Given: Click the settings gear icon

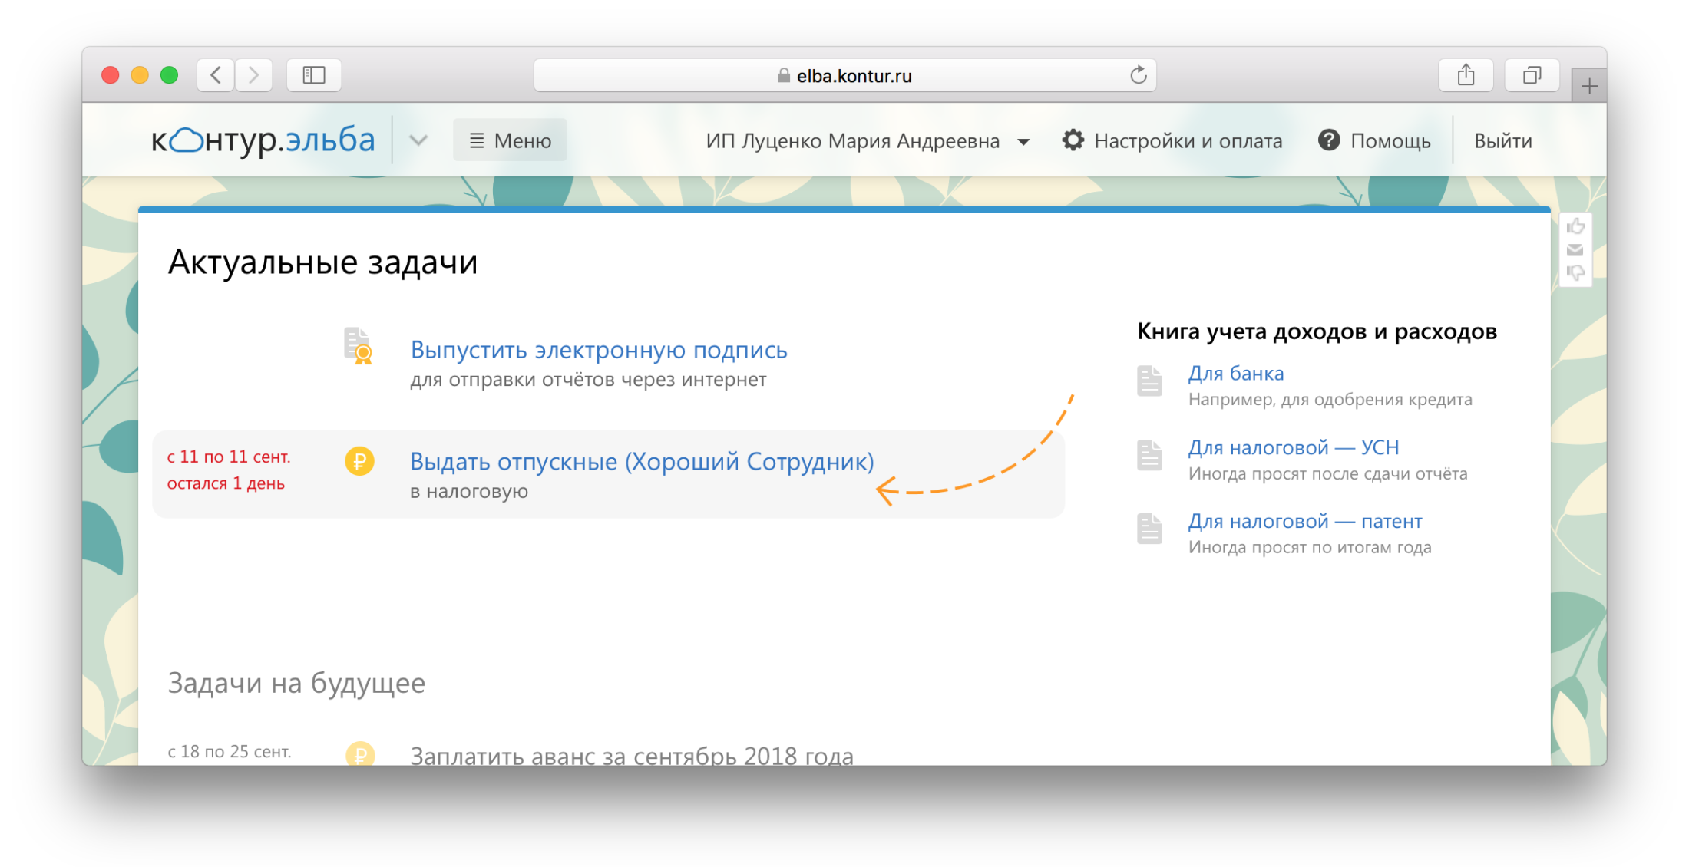Looking at the screenshot, I should (1067, 141).
